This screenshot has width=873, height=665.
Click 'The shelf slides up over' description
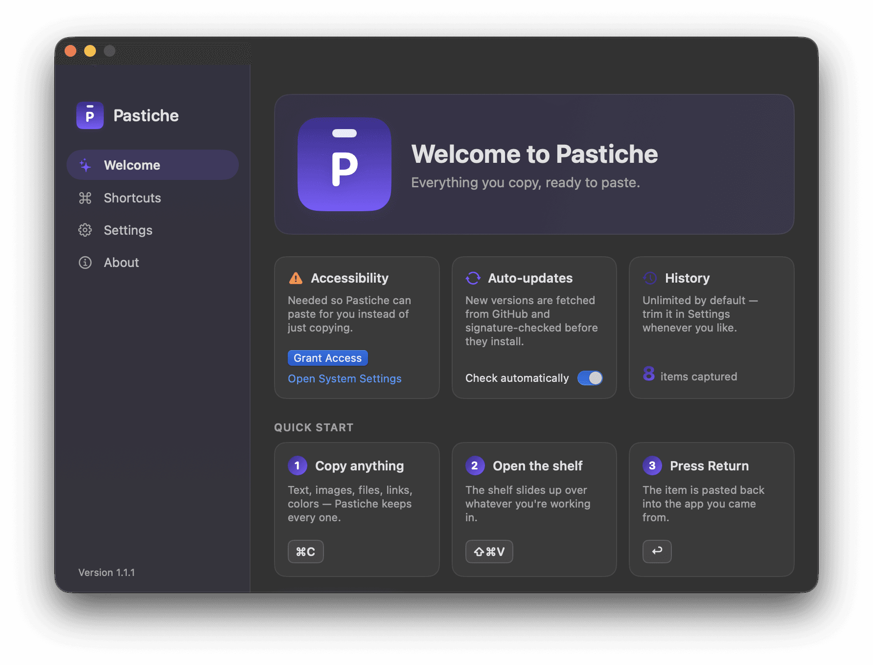(x=528, y=504)
